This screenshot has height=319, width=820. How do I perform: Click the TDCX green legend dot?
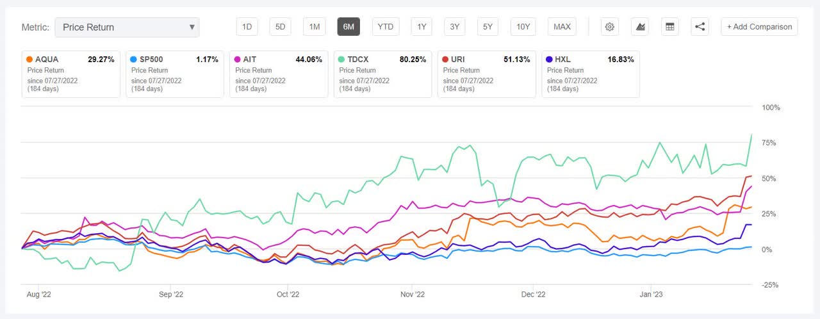(342, 60)
